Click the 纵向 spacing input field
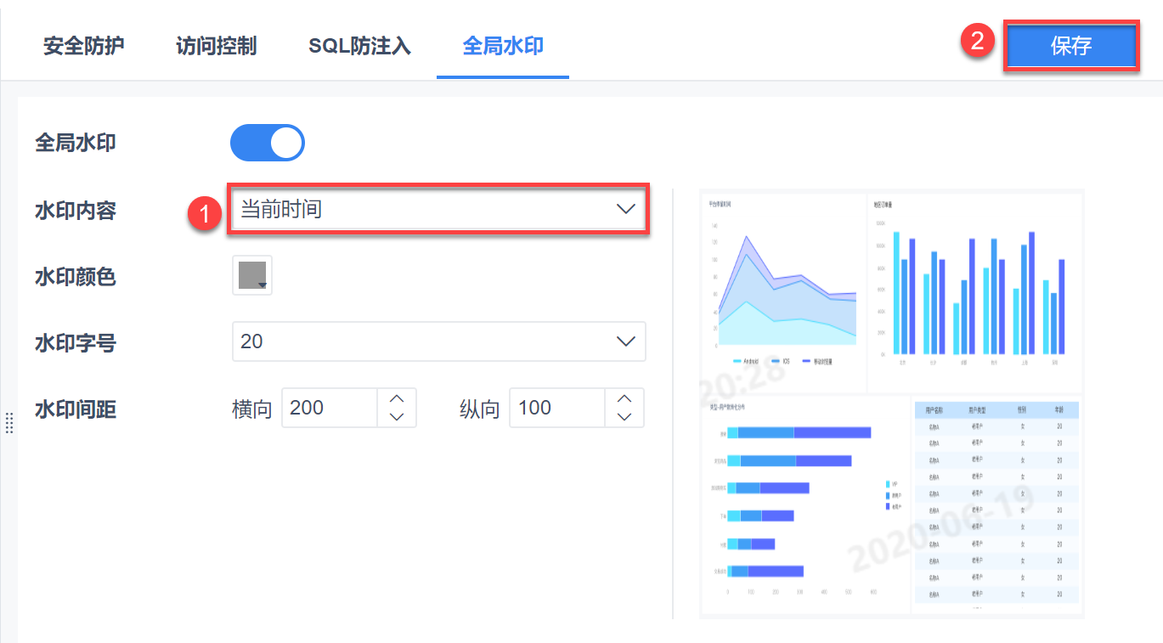 (x=556, y=408)
